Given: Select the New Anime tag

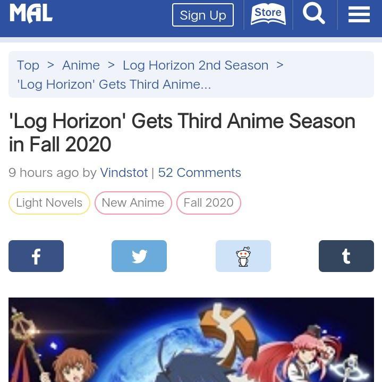Looking at the screenshot, I should pyautogui.click(x=133, y=203).
